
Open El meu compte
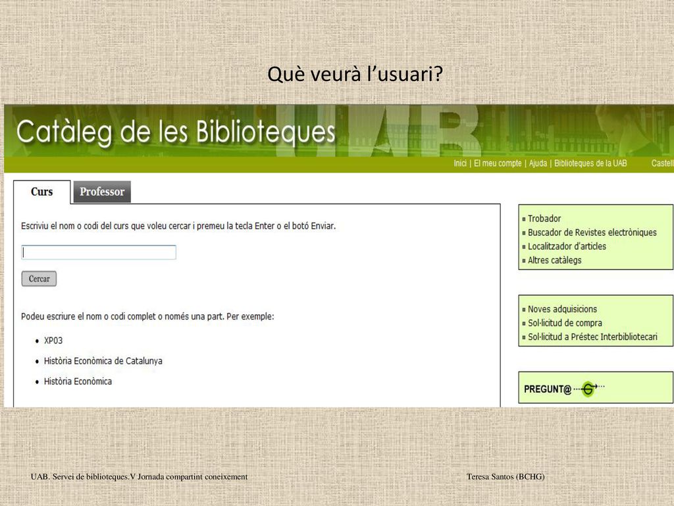498,163
